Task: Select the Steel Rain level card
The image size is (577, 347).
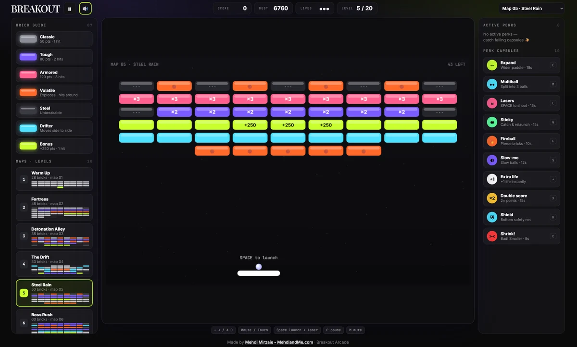Action: (54, 293)
